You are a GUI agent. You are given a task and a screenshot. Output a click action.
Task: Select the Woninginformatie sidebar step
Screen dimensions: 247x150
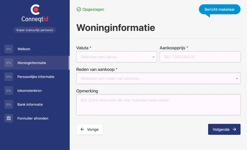tap(35, 63)
